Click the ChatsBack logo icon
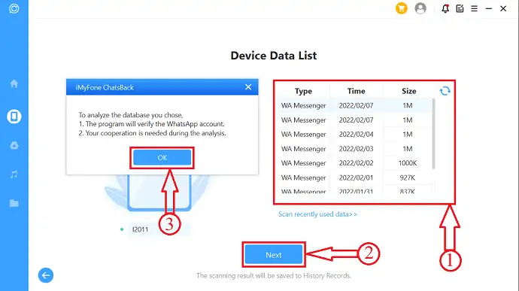The width and height of the screenshot is (519, 291). pos(14,8)
